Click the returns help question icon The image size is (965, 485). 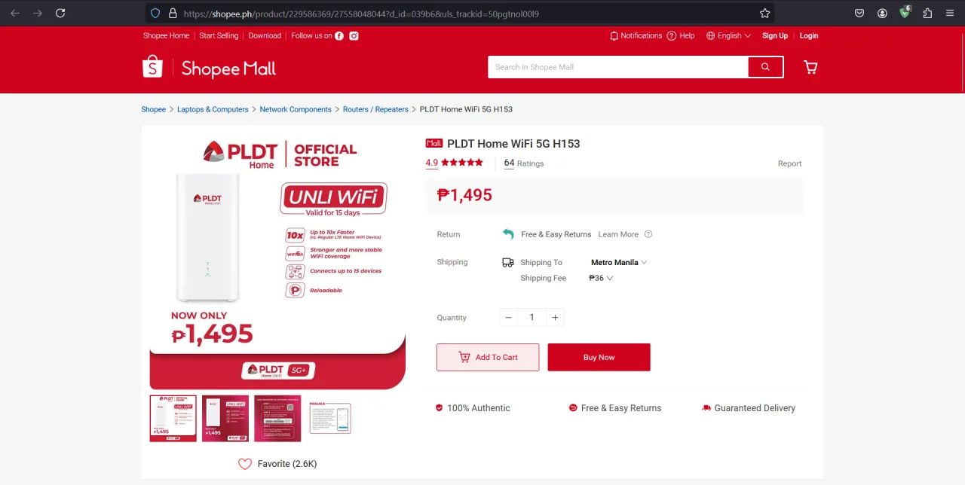point(648,234)
